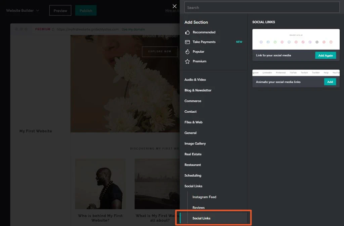The height and width of the screenshot is (226, 344).
Task: Open the Scheduling category
Action: pos(192,175)
